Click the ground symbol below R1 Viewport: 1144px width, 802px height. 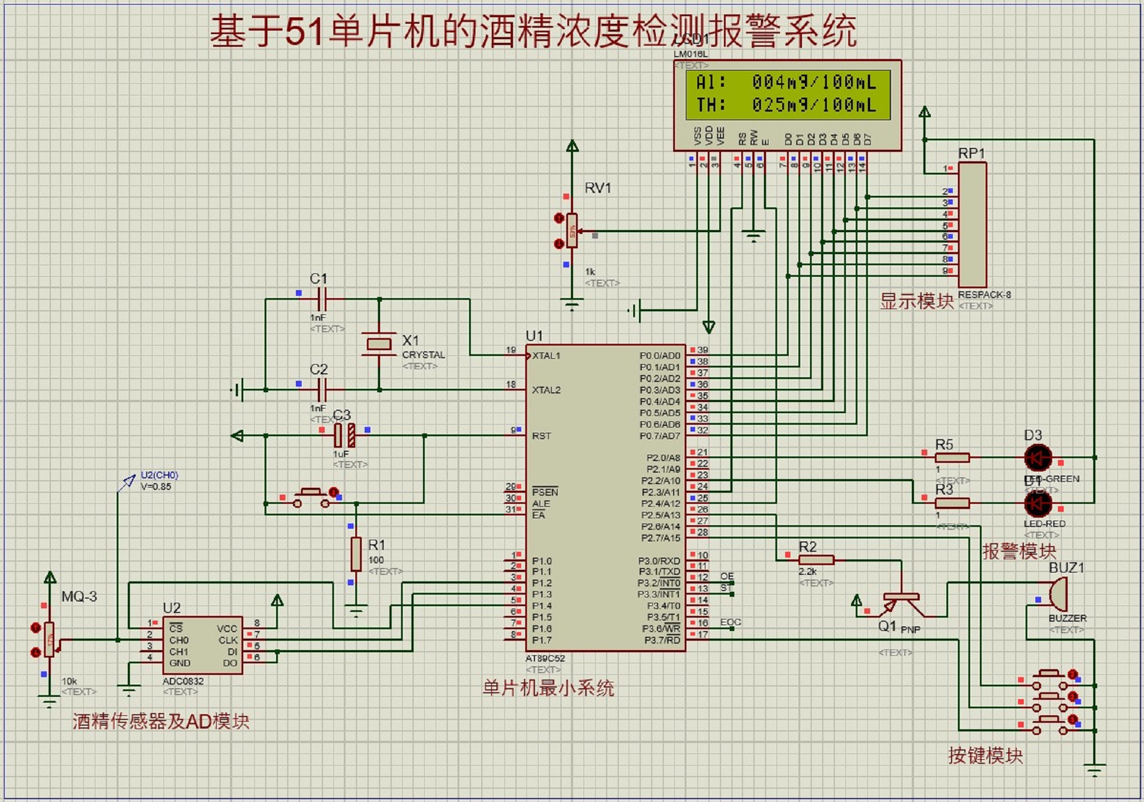(x=356, y=610)
